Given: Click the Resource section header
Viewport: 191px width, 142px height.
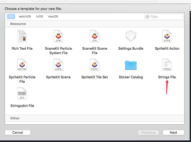Looking at the screenshot, I should pyautogui.click(x=95, y=24).
